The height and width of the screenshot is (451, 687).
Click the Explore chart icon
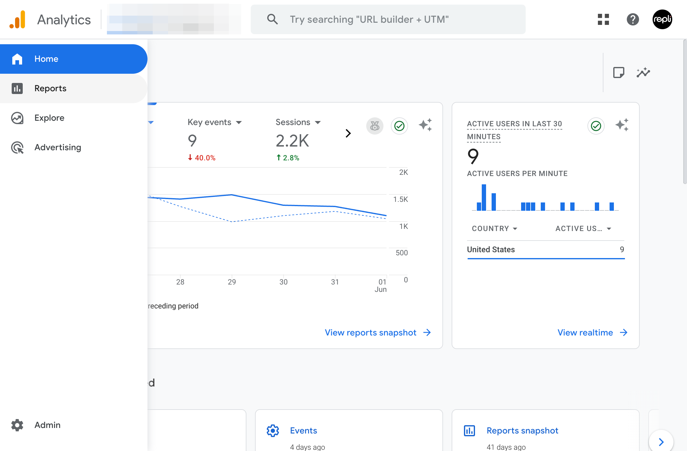pos(17,118)
